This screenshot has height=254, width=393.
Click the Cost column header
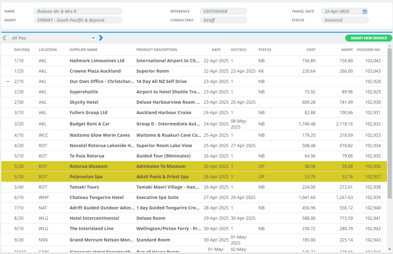311,50
